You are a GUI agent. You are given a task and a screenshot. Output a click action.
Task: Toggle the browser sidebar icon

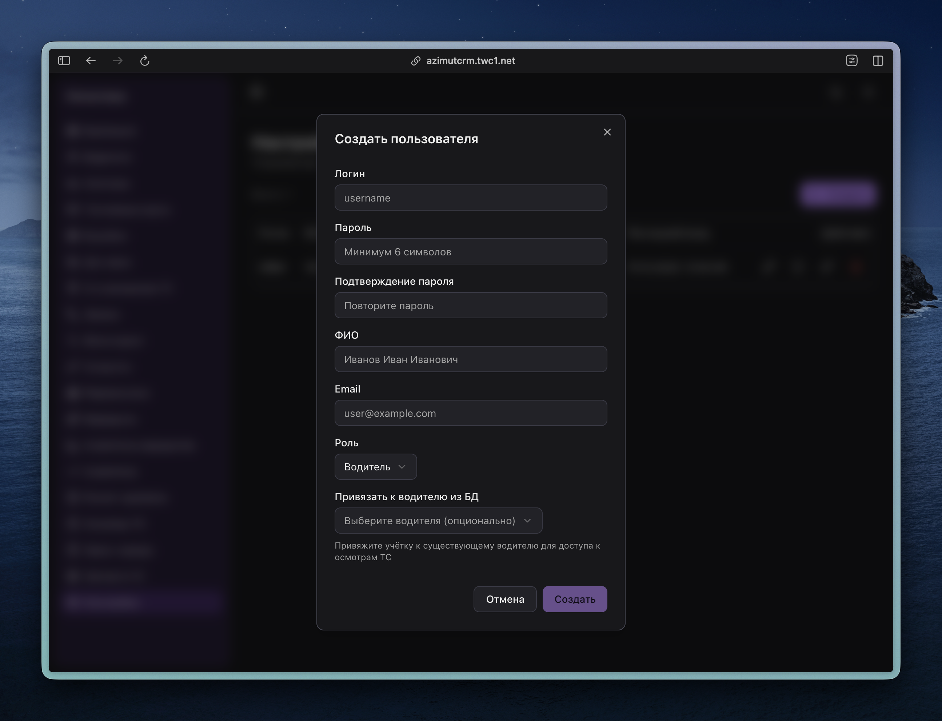pos(64,60)
